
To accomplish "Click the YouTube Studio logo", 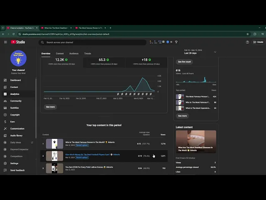I will (18, 42).
